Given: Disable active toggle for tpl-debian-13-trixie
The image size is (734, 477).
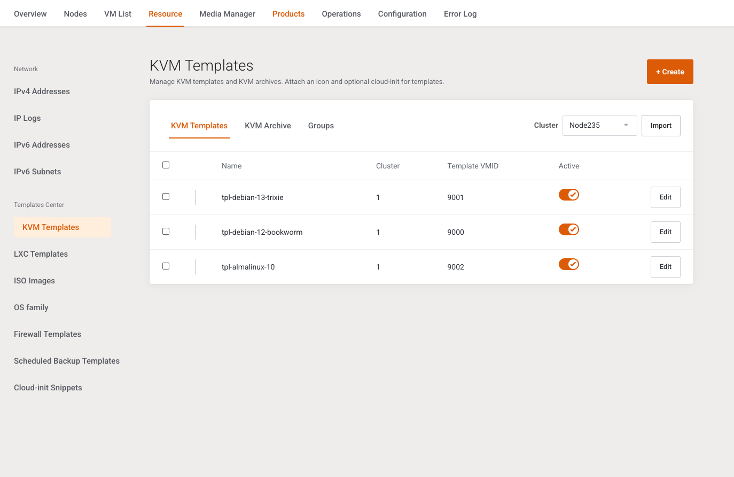Looking at the screenshot, I should coord(569,195).
